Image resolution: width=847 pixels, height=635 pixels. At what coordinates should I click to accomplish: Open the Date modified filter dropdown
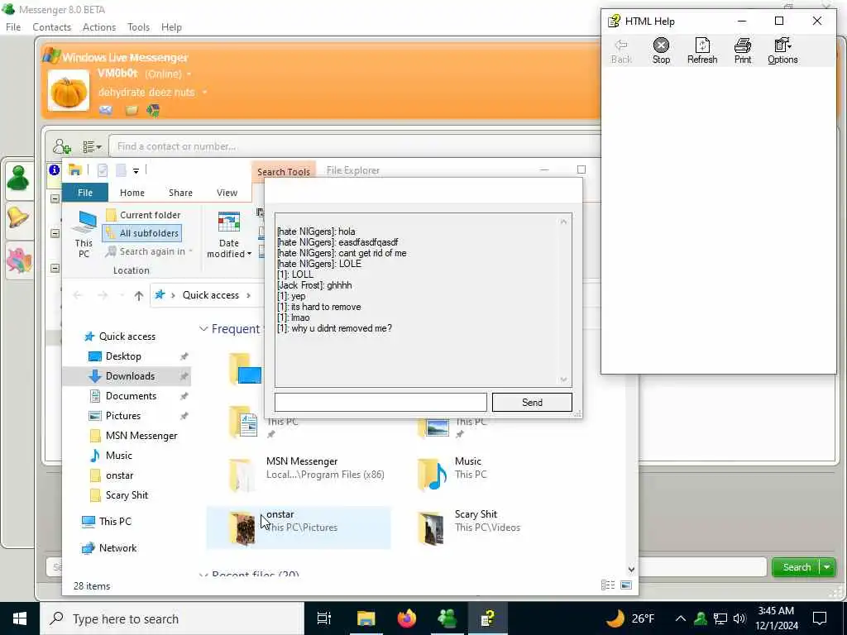point(229,234)
